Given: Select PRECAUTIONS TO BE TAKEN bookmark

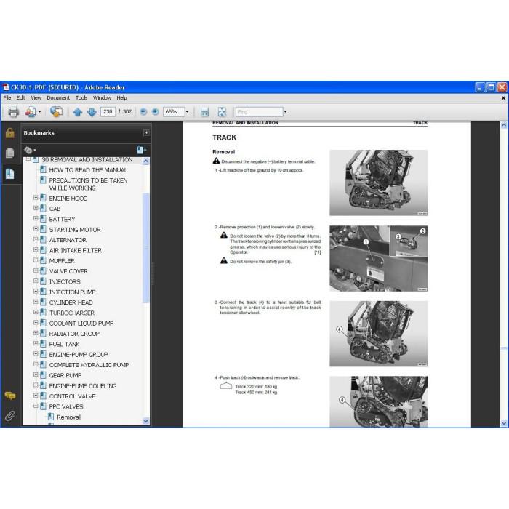Looking at the screenshot, I should pyautogui.click(x=88, y=184).
